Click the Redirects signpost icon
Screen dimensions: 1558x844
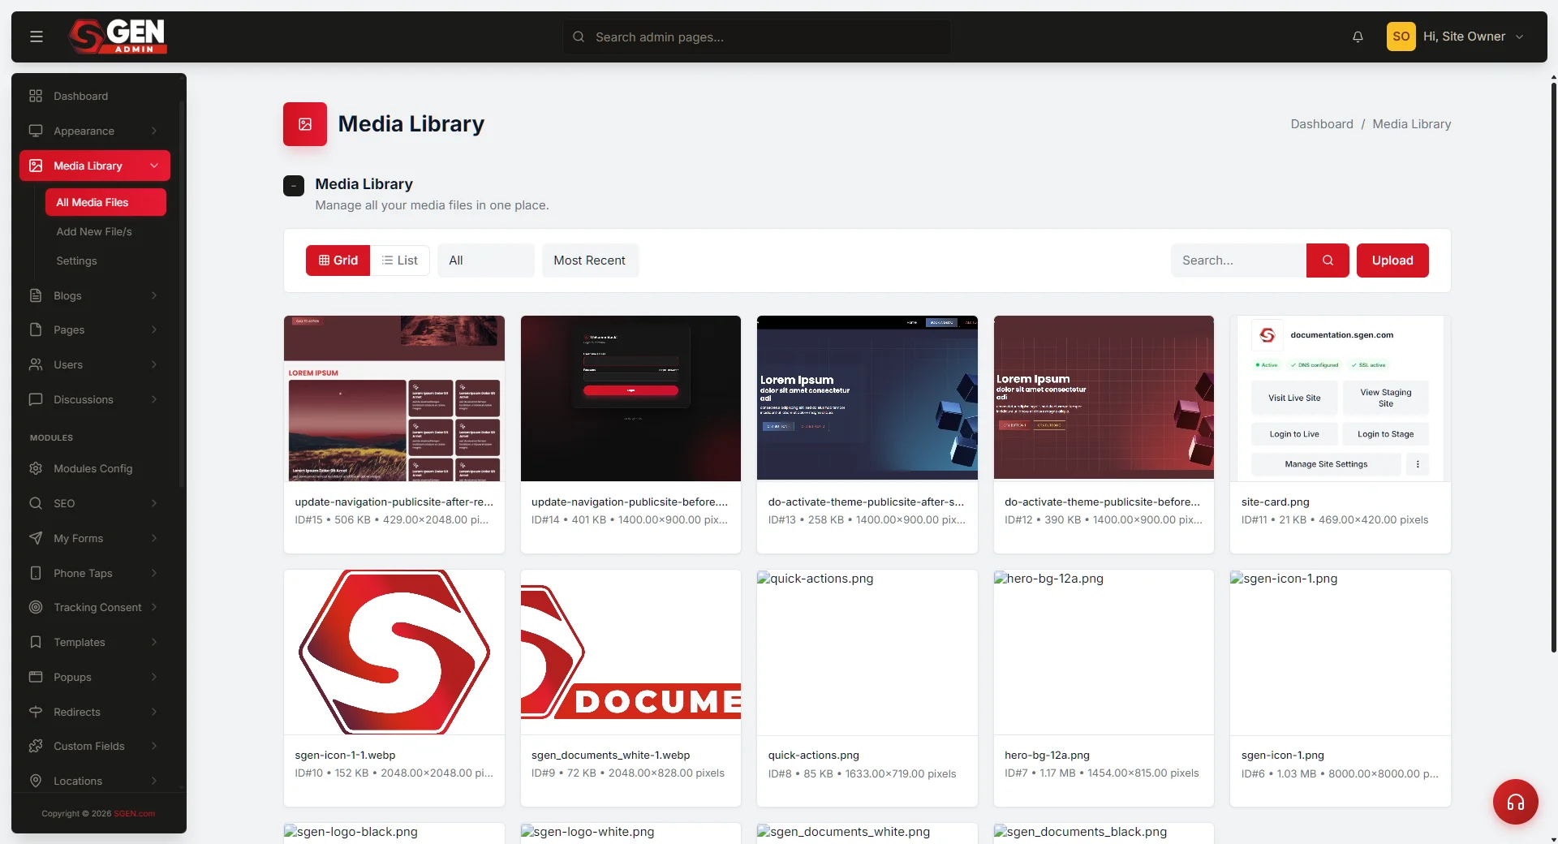[36, 712]
